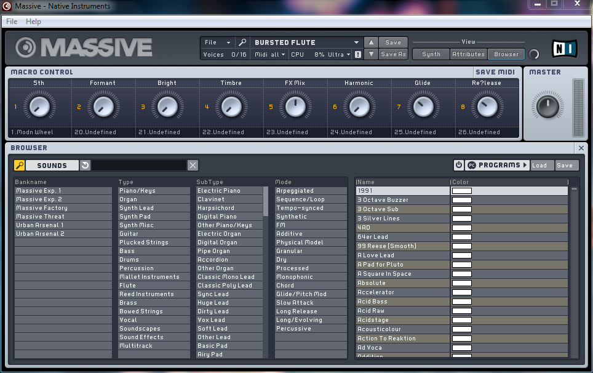Click the exclamation panic icon
593x373 pixels.
[358, 55]
